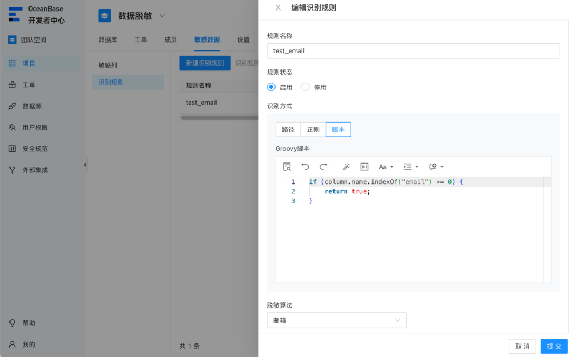Click the 团队空间 icon in the sidebar
This screenshot has width=569, height=357.
click(x=12, y=39)
